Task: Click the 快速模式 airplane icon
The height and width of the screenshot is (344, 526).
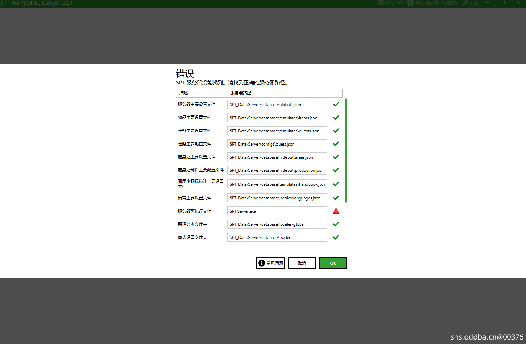Action: pos(438,3)
